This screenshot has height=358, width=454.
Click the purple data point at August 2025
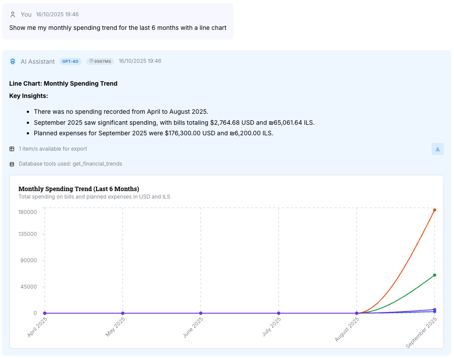(356, 313)
